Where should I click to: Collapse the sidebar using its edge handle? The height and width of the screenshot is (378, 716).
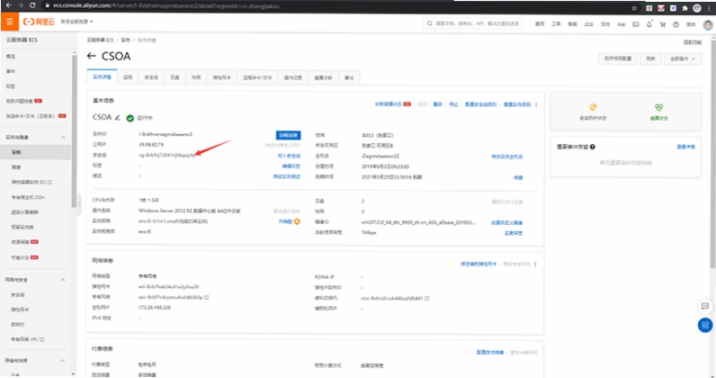[79, 204]
